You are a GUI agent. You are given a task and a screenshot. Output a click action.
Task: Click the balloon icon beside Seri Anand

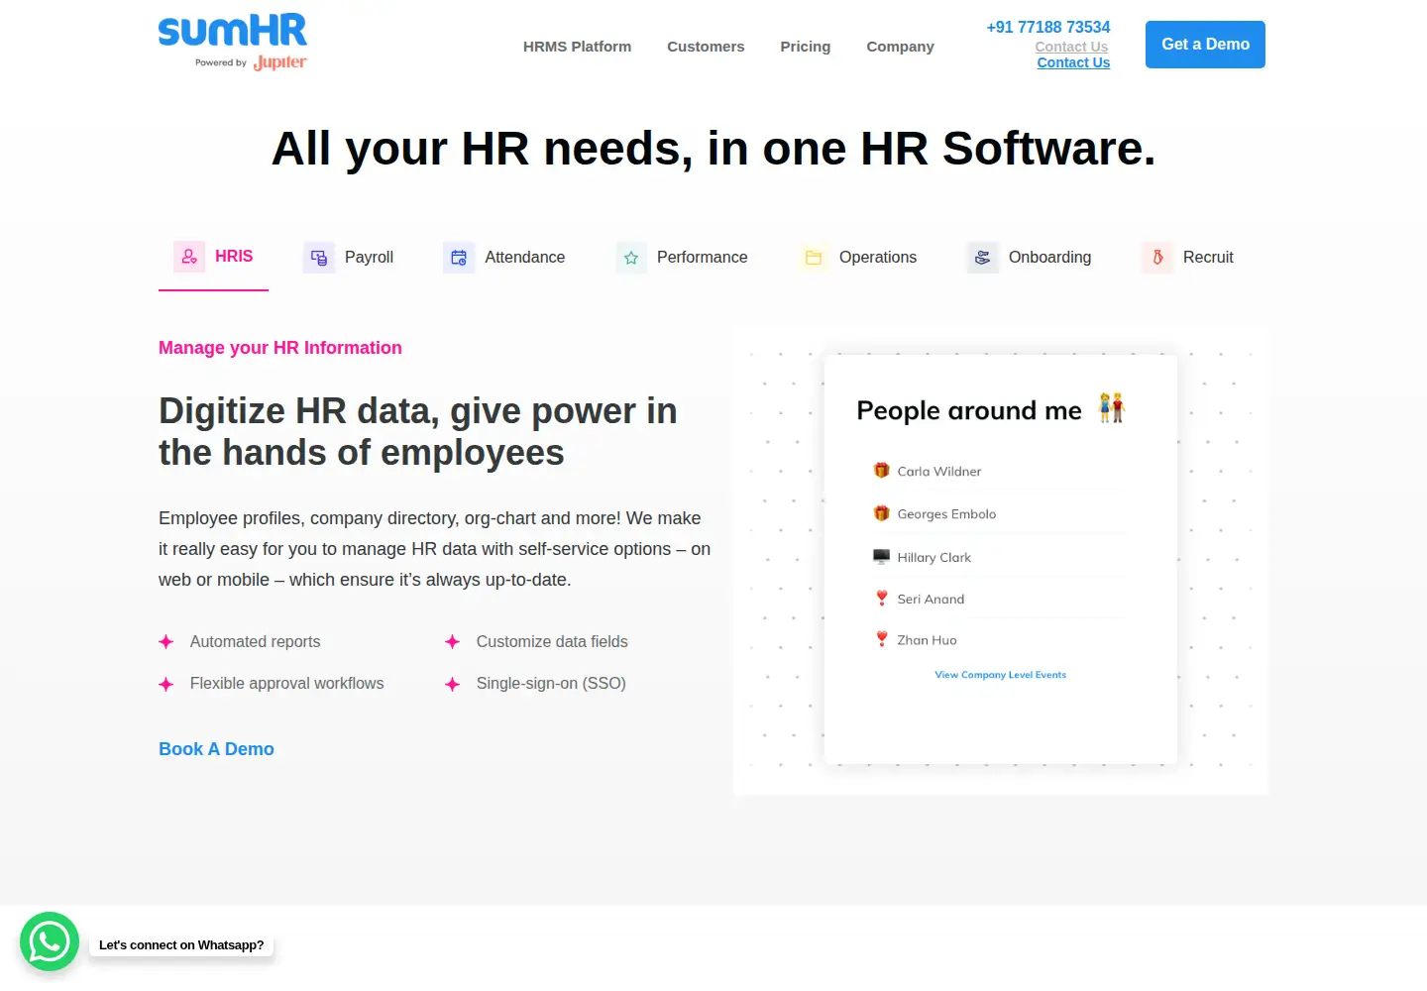pos(881,598)
